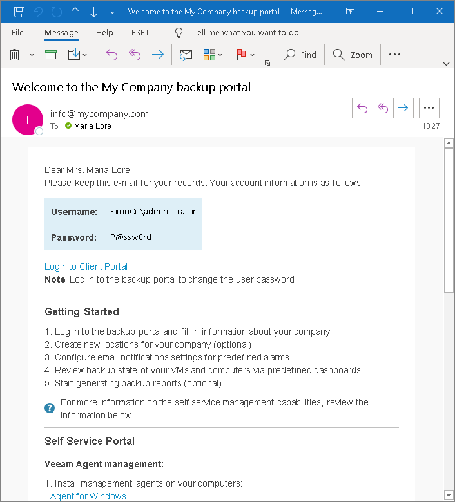This screenshot has width=455, height=502.
Task: Click Reply All in the ribbon toolbar
Action: 135,55
